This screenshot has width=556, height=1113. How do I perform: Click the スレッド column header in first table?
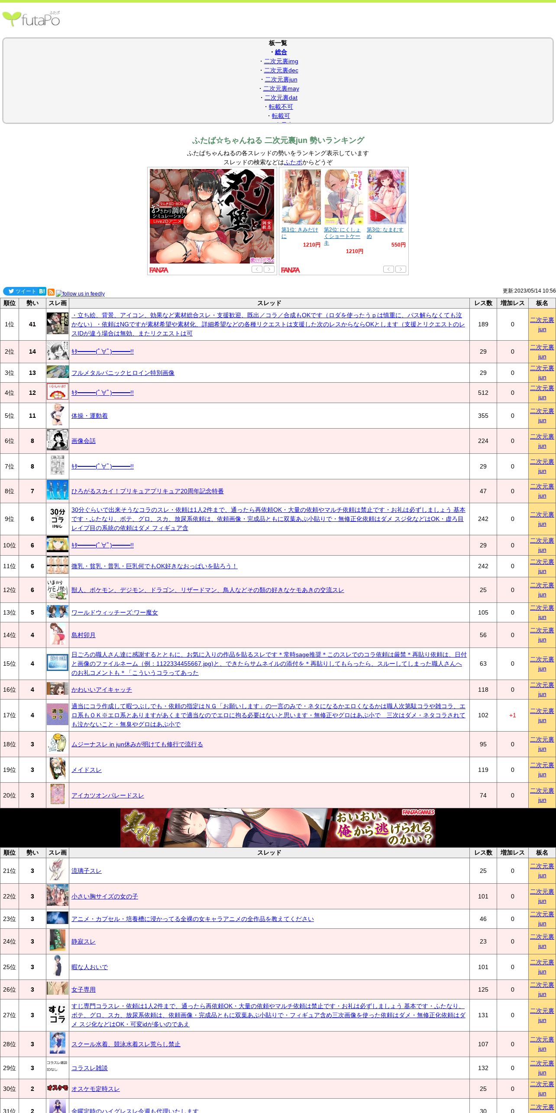click(269, 303)
